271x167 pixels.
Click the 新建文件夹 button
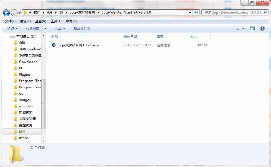pos(82,29)
